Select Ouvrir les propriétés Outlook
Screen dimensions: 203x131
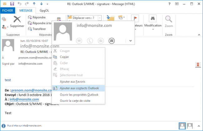(78, 95)
